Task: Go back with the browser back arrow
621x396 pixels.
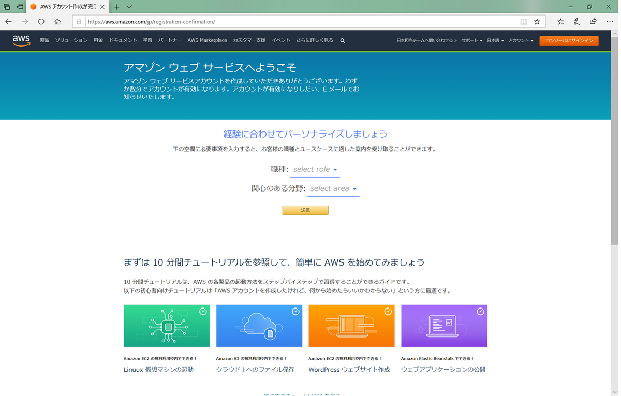Action: pos(8,22)
